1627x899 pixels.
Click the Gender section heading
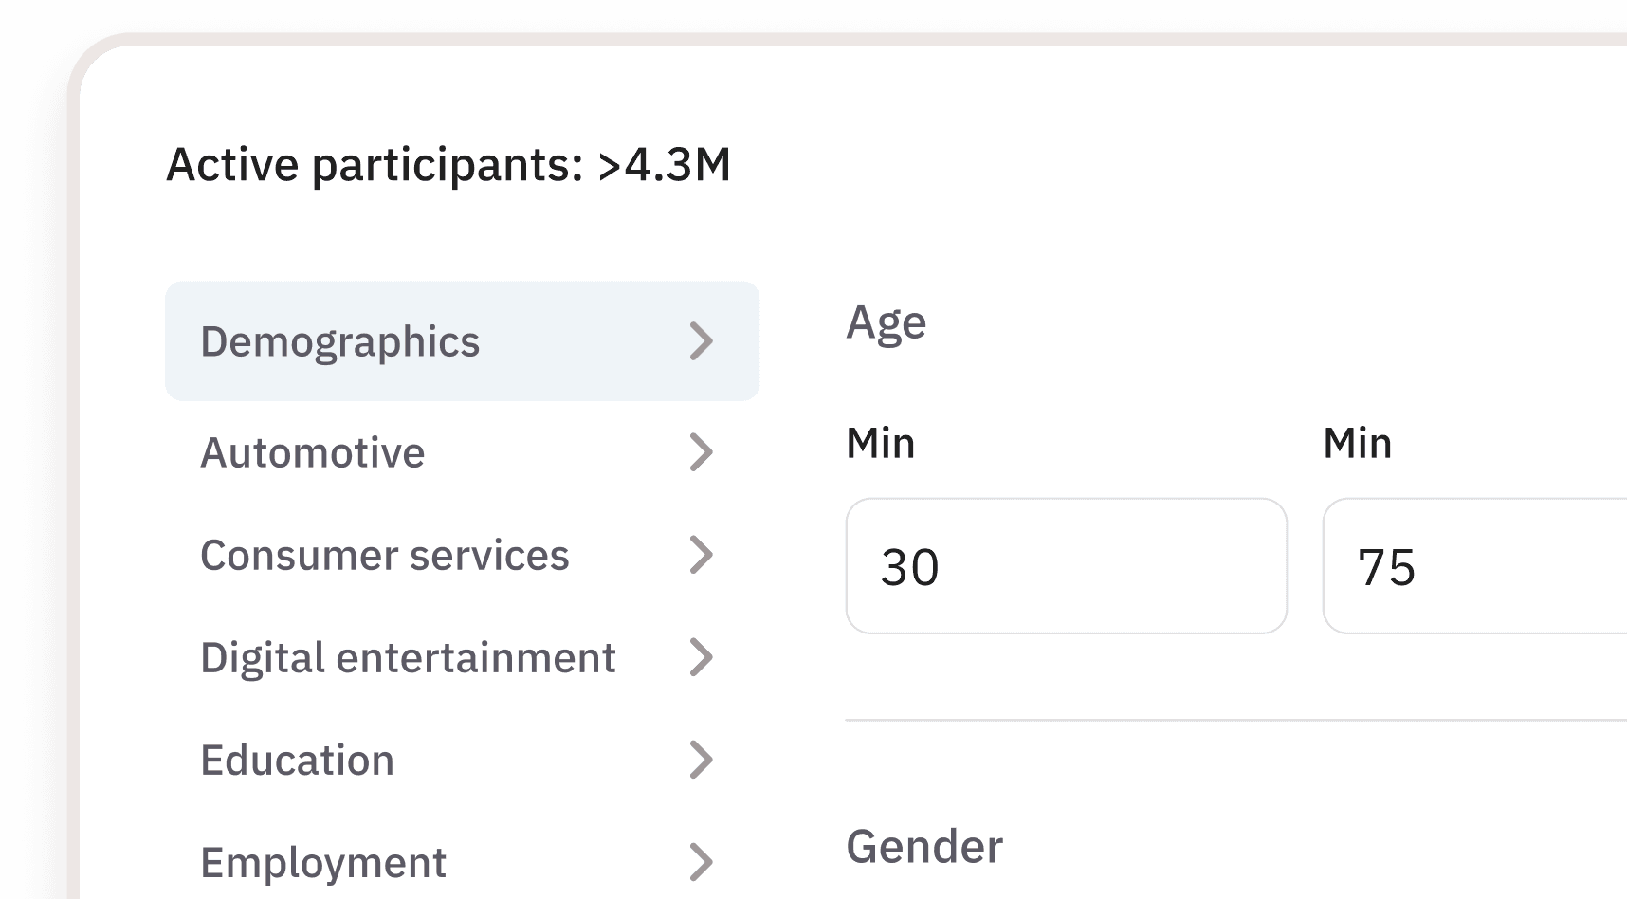coord(924,846)
